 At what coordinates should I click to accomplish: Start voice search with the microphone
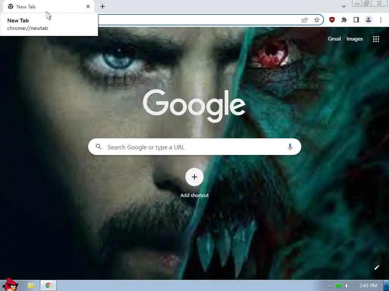click(290, 147)
